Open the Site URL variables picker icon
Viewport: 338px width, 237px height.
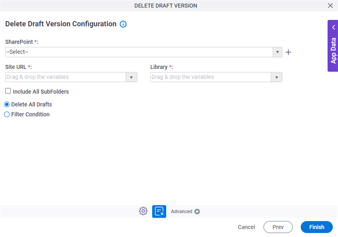tap(131, 77)
